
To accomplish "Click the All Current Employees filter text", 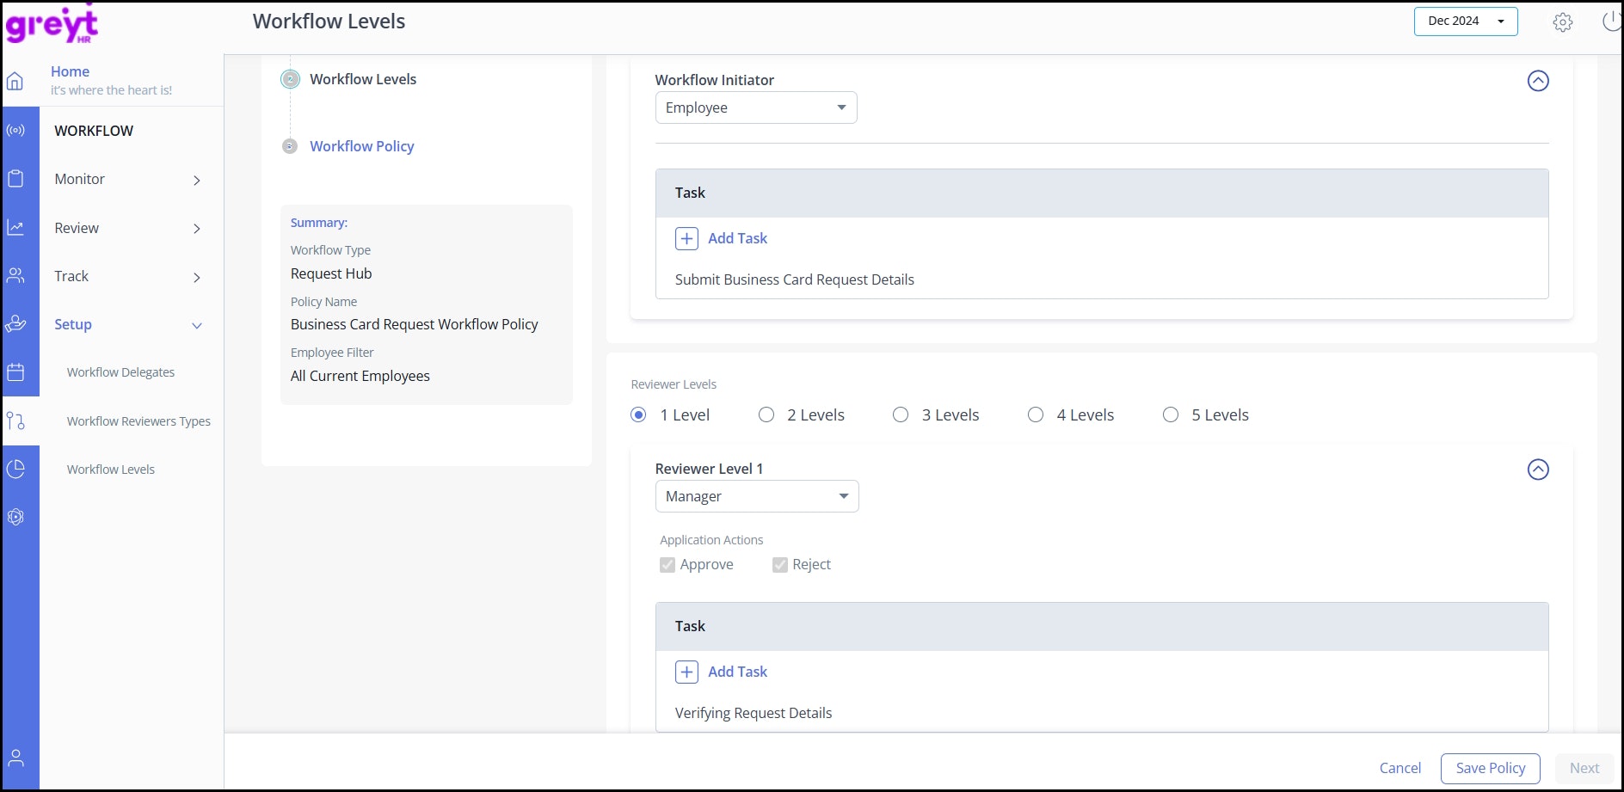I will [x=360, y=376].
